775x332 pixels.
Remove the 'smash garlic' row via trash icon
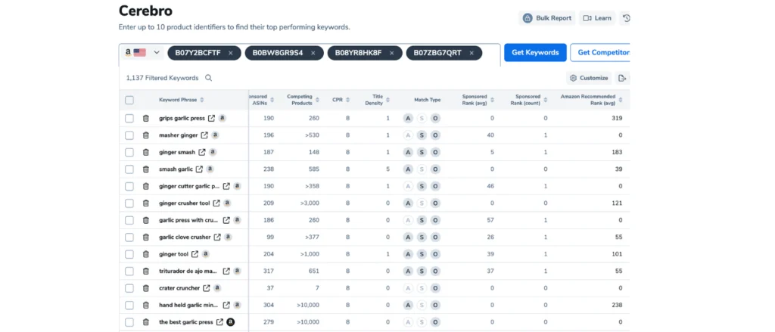coord(146,169)
